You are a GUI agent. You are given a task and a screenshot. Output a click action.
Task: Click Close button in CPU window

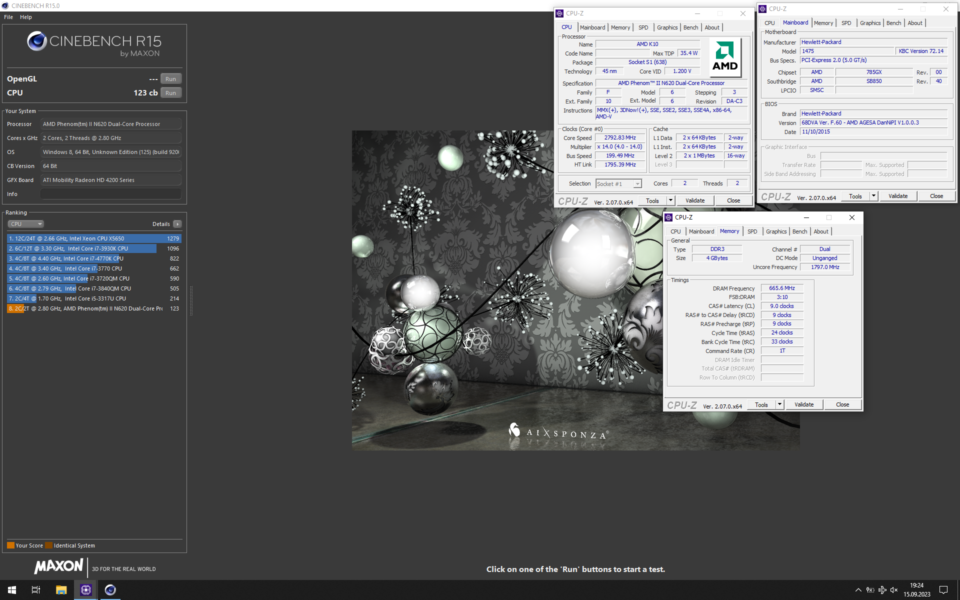tap(733, 200)
